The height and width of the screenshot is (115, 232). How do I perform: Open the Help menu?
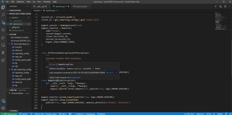click(55, 2)
